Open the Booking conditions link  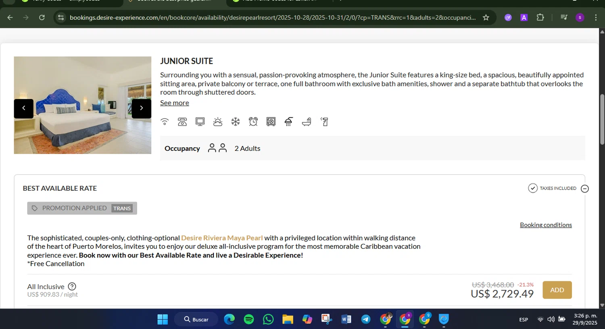tap(546, 225)
